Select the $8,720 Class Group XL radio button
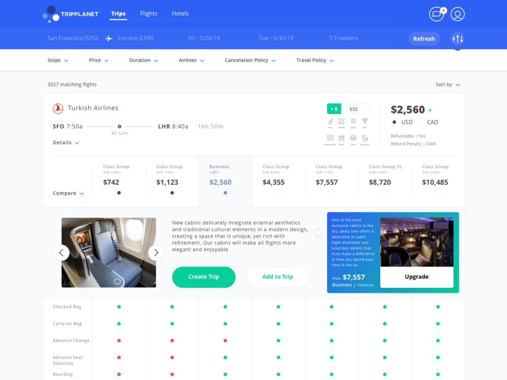The image size is (507, 380). click(x=385, y=193)
